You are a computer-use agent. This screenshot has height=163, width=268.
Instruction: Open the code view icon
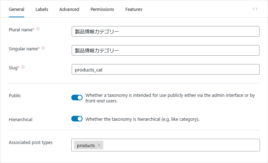point(255,9)
